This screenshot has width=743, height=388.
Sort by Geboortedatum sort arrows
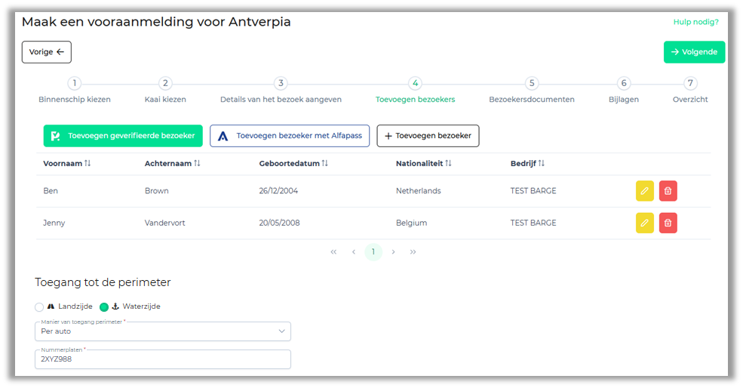click(325, 163)
